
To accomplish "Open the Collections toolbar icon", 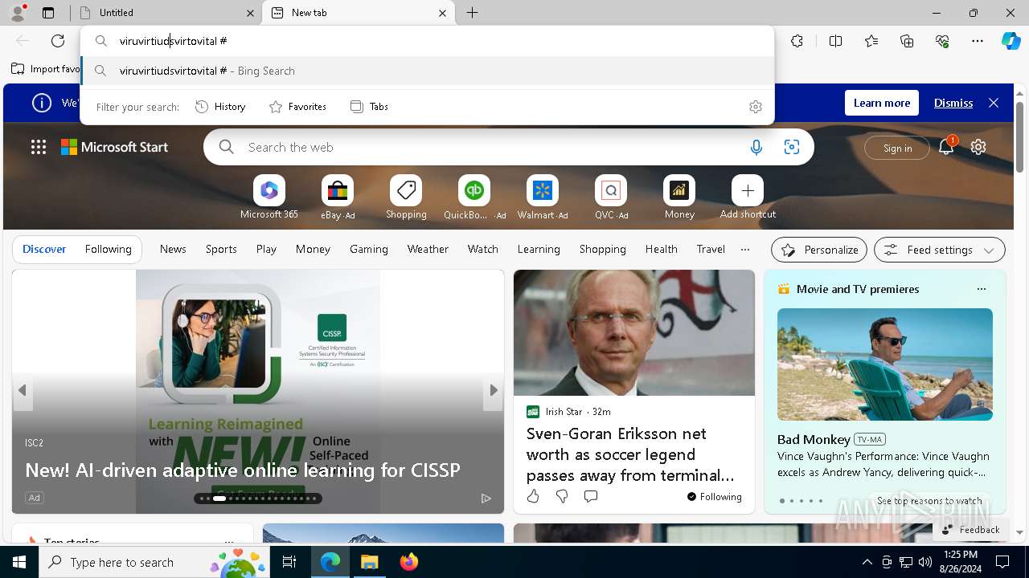I will click(x=907, y=41).
